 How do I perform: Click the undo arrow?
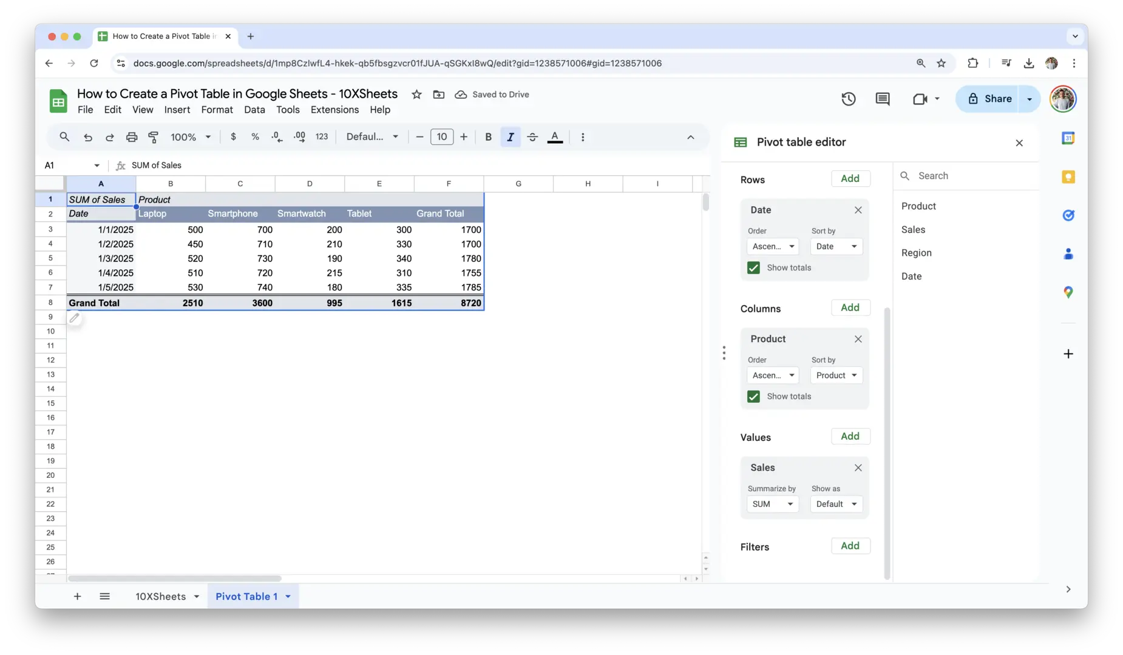(x=88, y=137)
